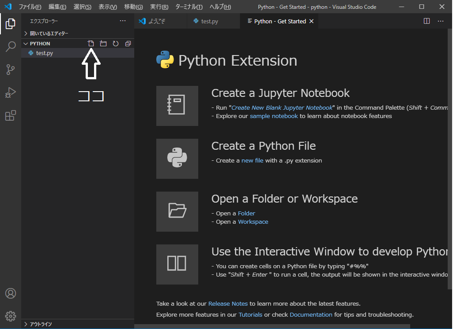Open editor more actions ellipsis menu
The width and height of the screenshot is (453, 329).
(441, 21)
